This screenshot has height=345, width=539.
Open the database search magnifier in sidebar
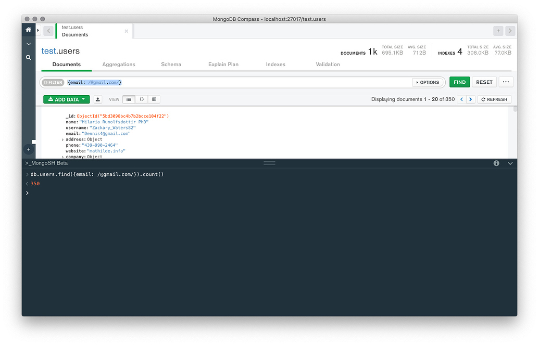pos(28,57)
